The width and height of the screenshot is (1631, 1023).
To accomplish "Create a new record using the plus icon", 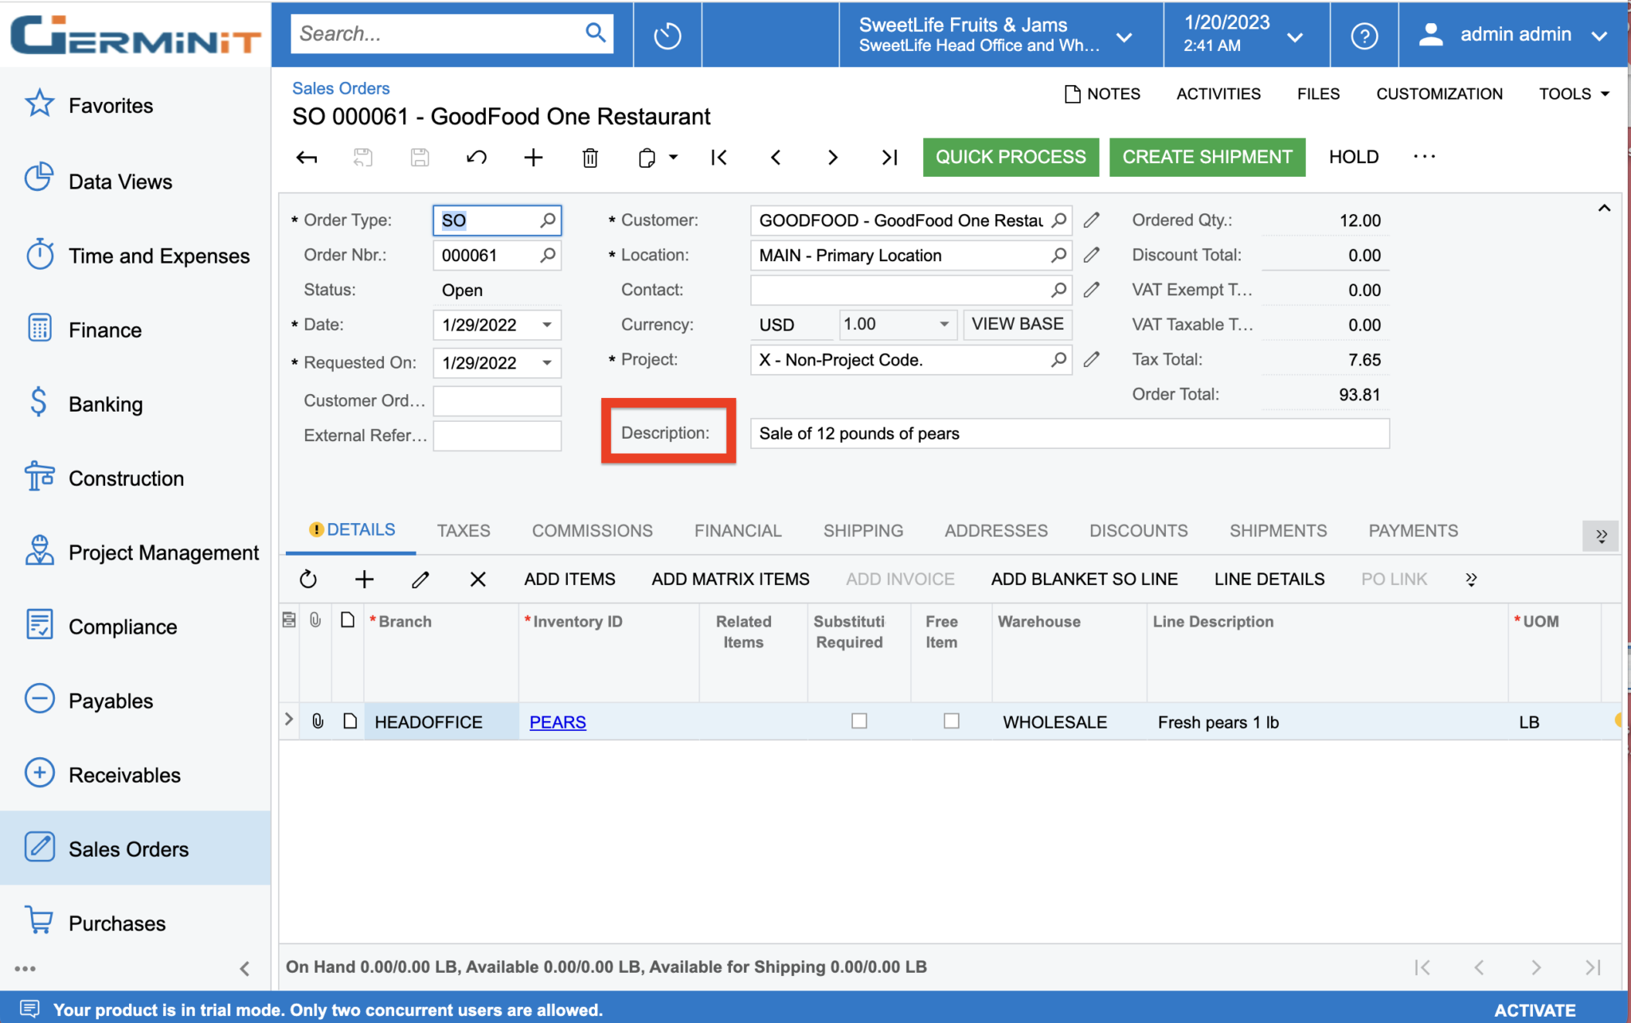I will tap(533, 157).
